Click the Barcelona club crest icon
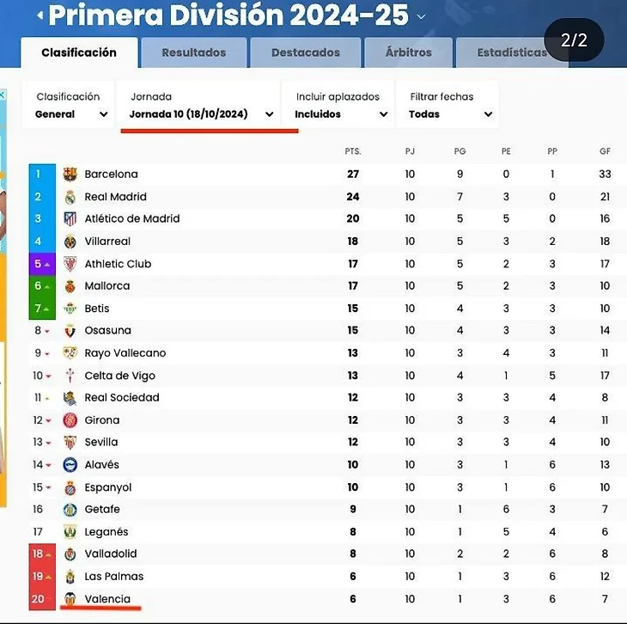Viewport: 627px width, 624px height. coord(70,174)
